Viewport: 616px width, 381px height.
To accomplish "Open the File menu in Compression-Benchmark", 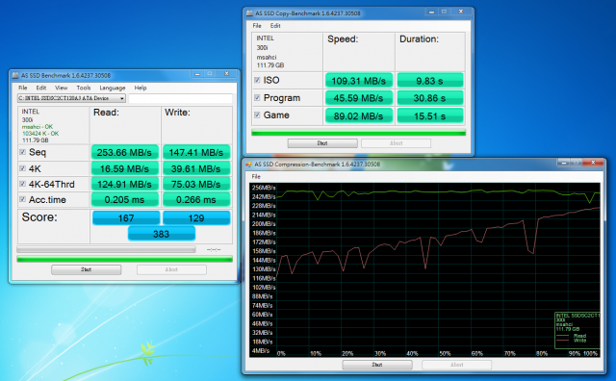I will coord(256,176).
